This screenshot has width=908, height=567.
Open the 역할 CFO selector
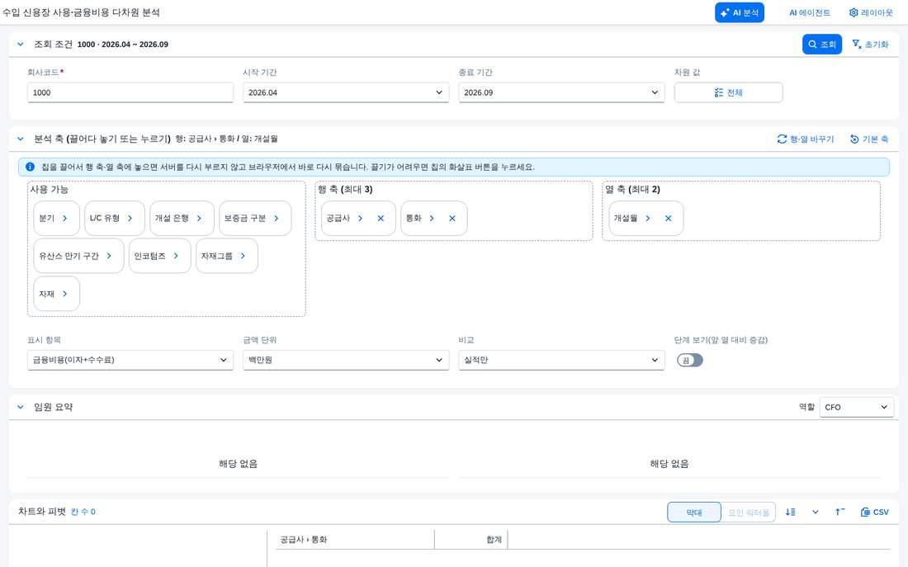coord(857,407)
